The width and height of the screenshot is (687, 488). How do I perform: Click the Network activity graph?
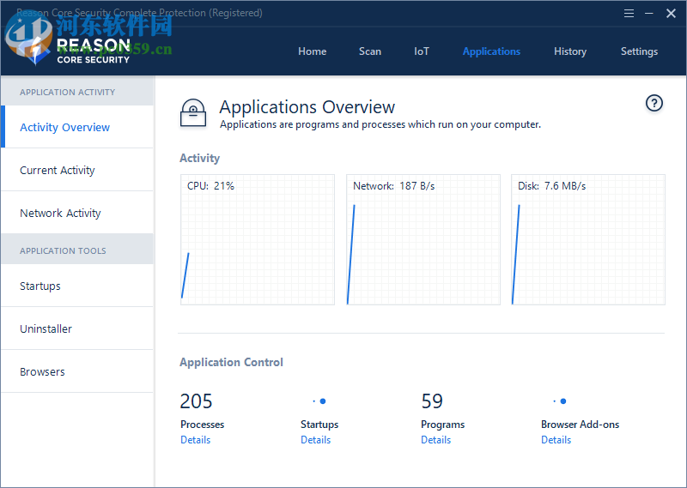click(423, 239)
